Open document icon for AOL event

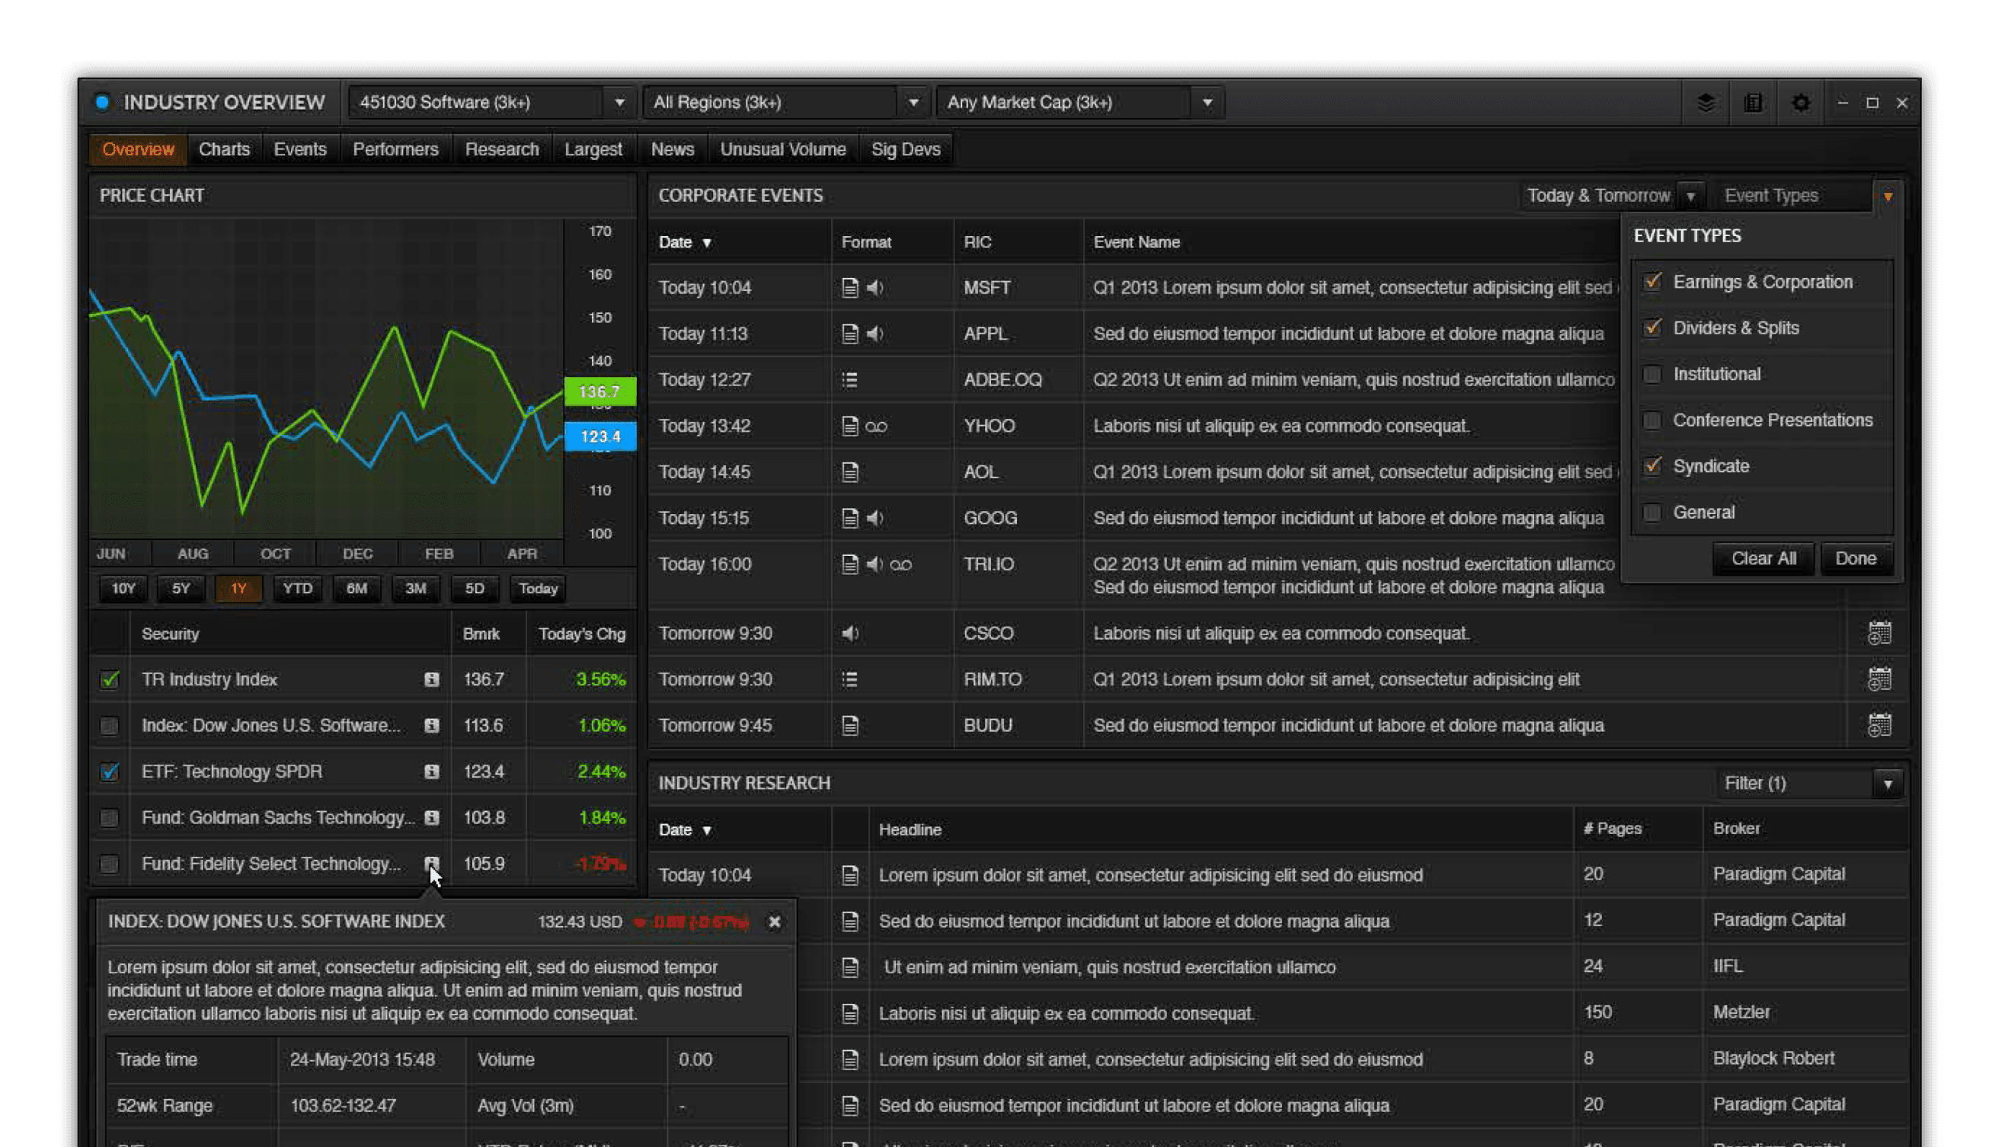[x=849, y=472]
